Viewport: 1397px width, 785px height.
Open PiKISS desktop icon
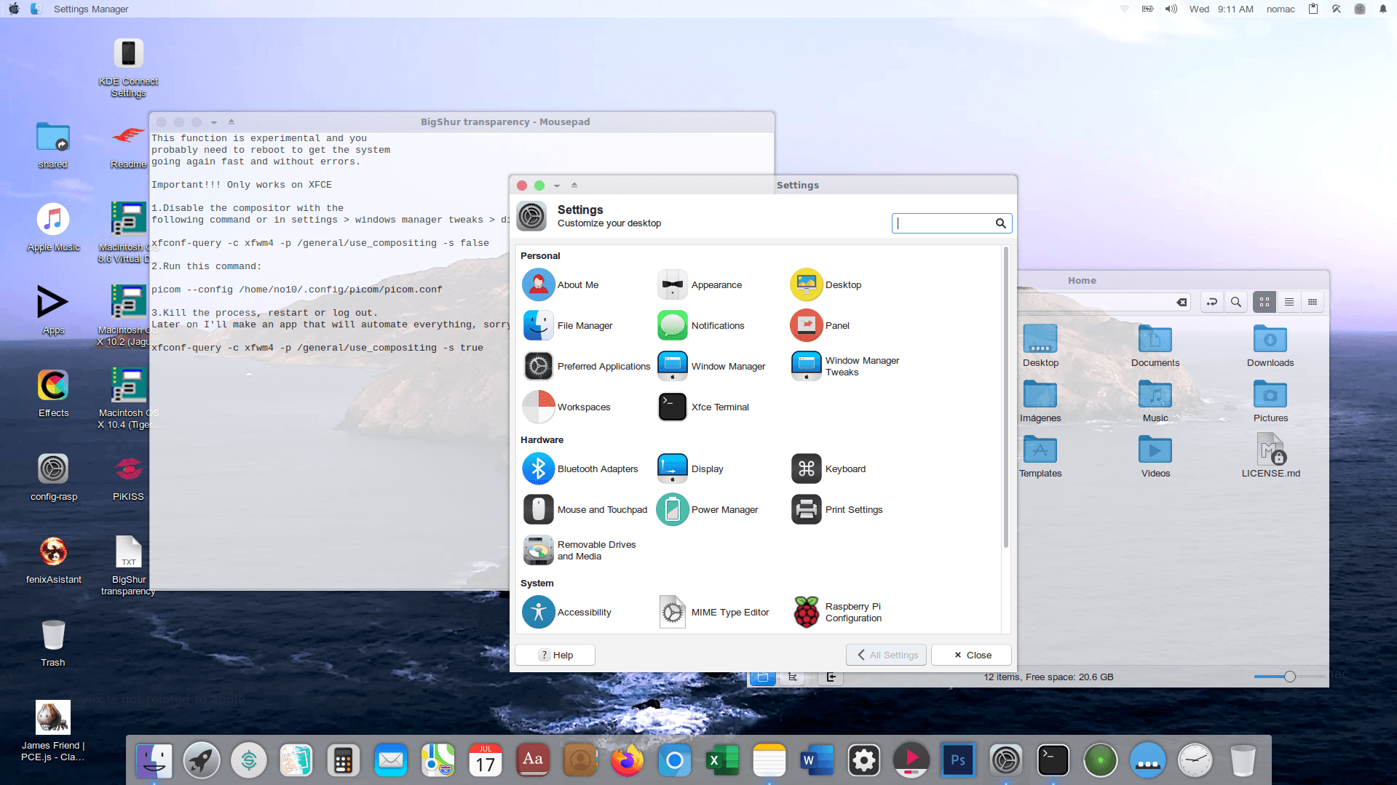pos(128,477)
